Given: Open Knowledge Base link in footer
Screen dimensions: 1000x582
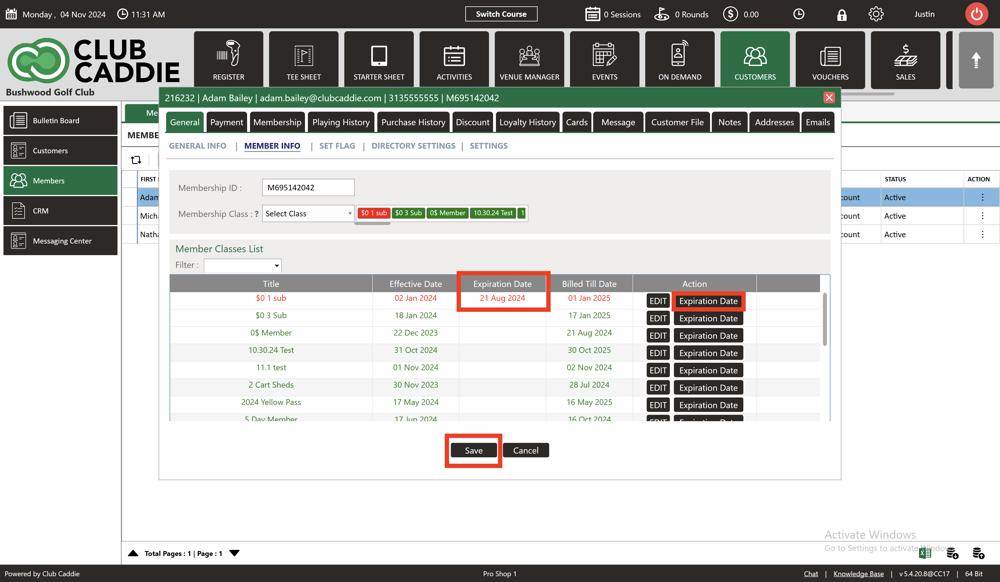Looking at the screenshot, I should 858,574.
